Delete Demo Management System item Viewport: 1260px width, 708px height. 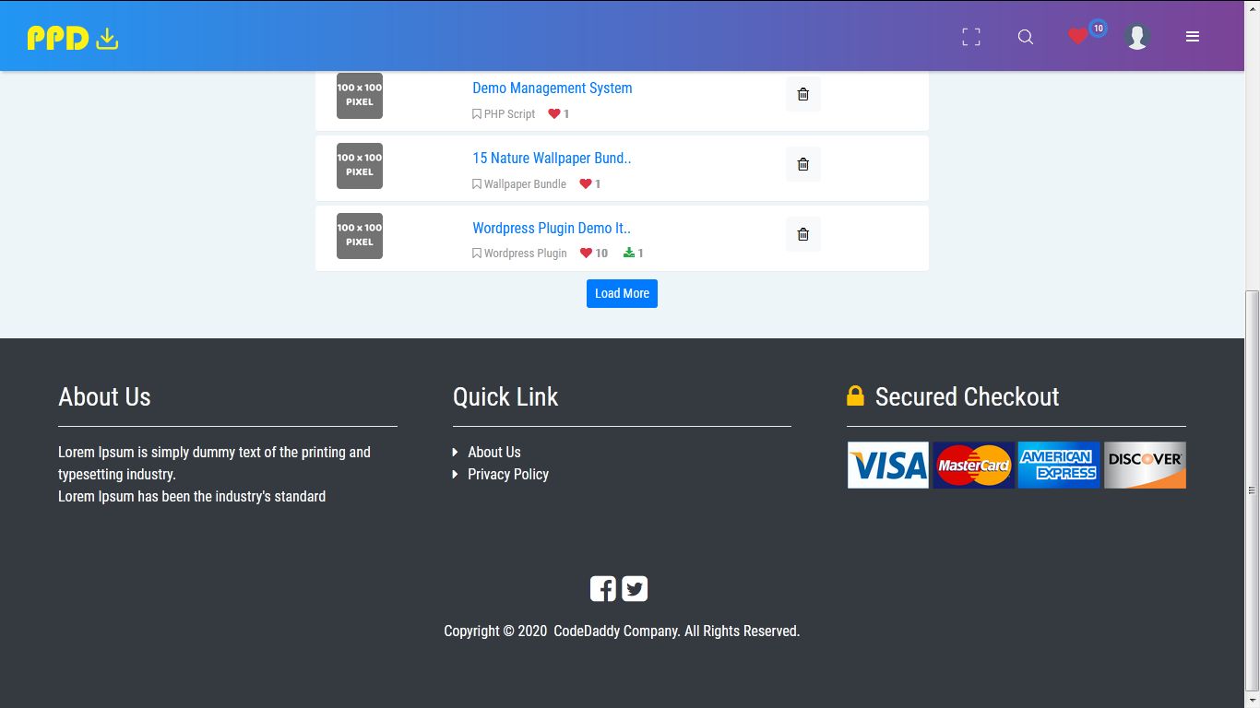click(x=802, y=94)
